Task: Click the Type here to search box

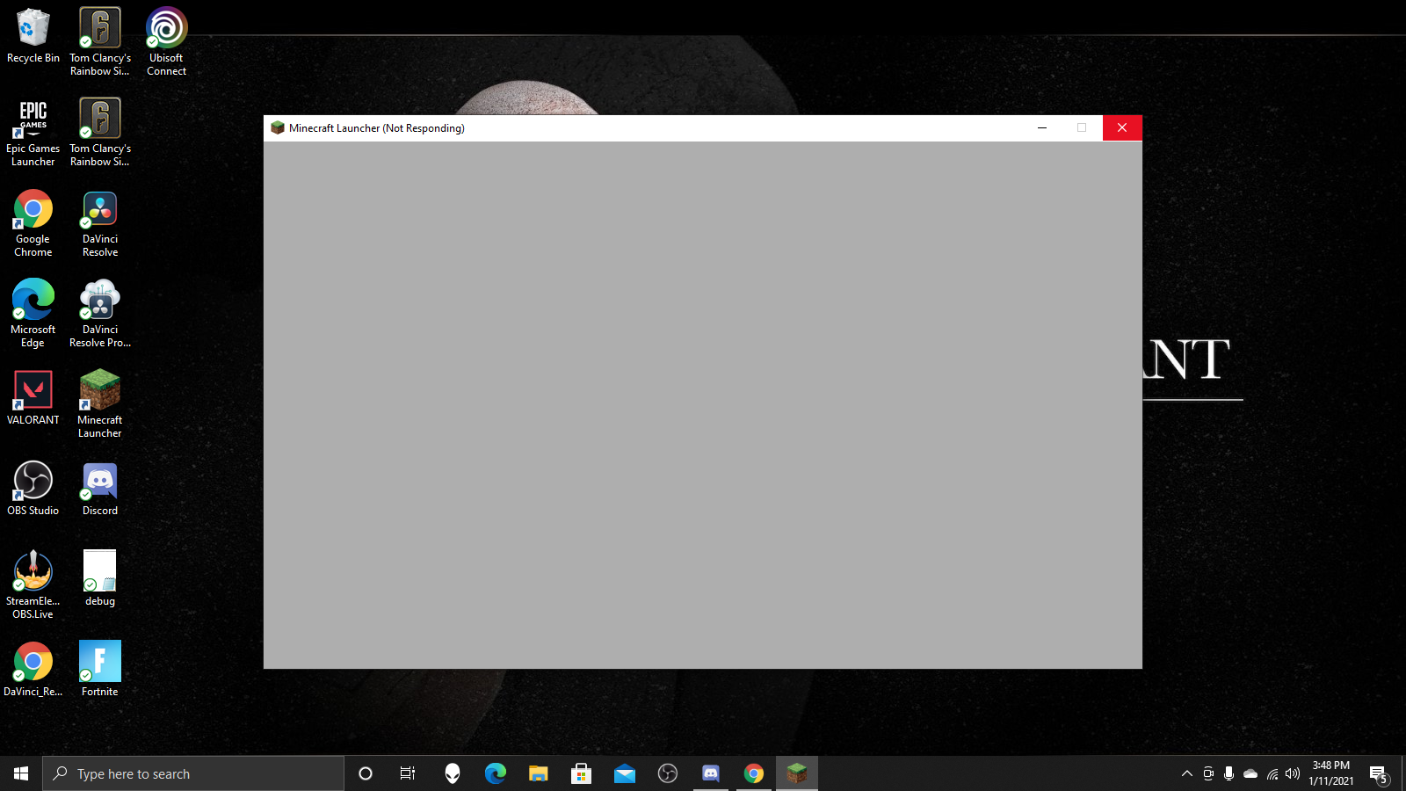Action: click(x=193, y=773)
